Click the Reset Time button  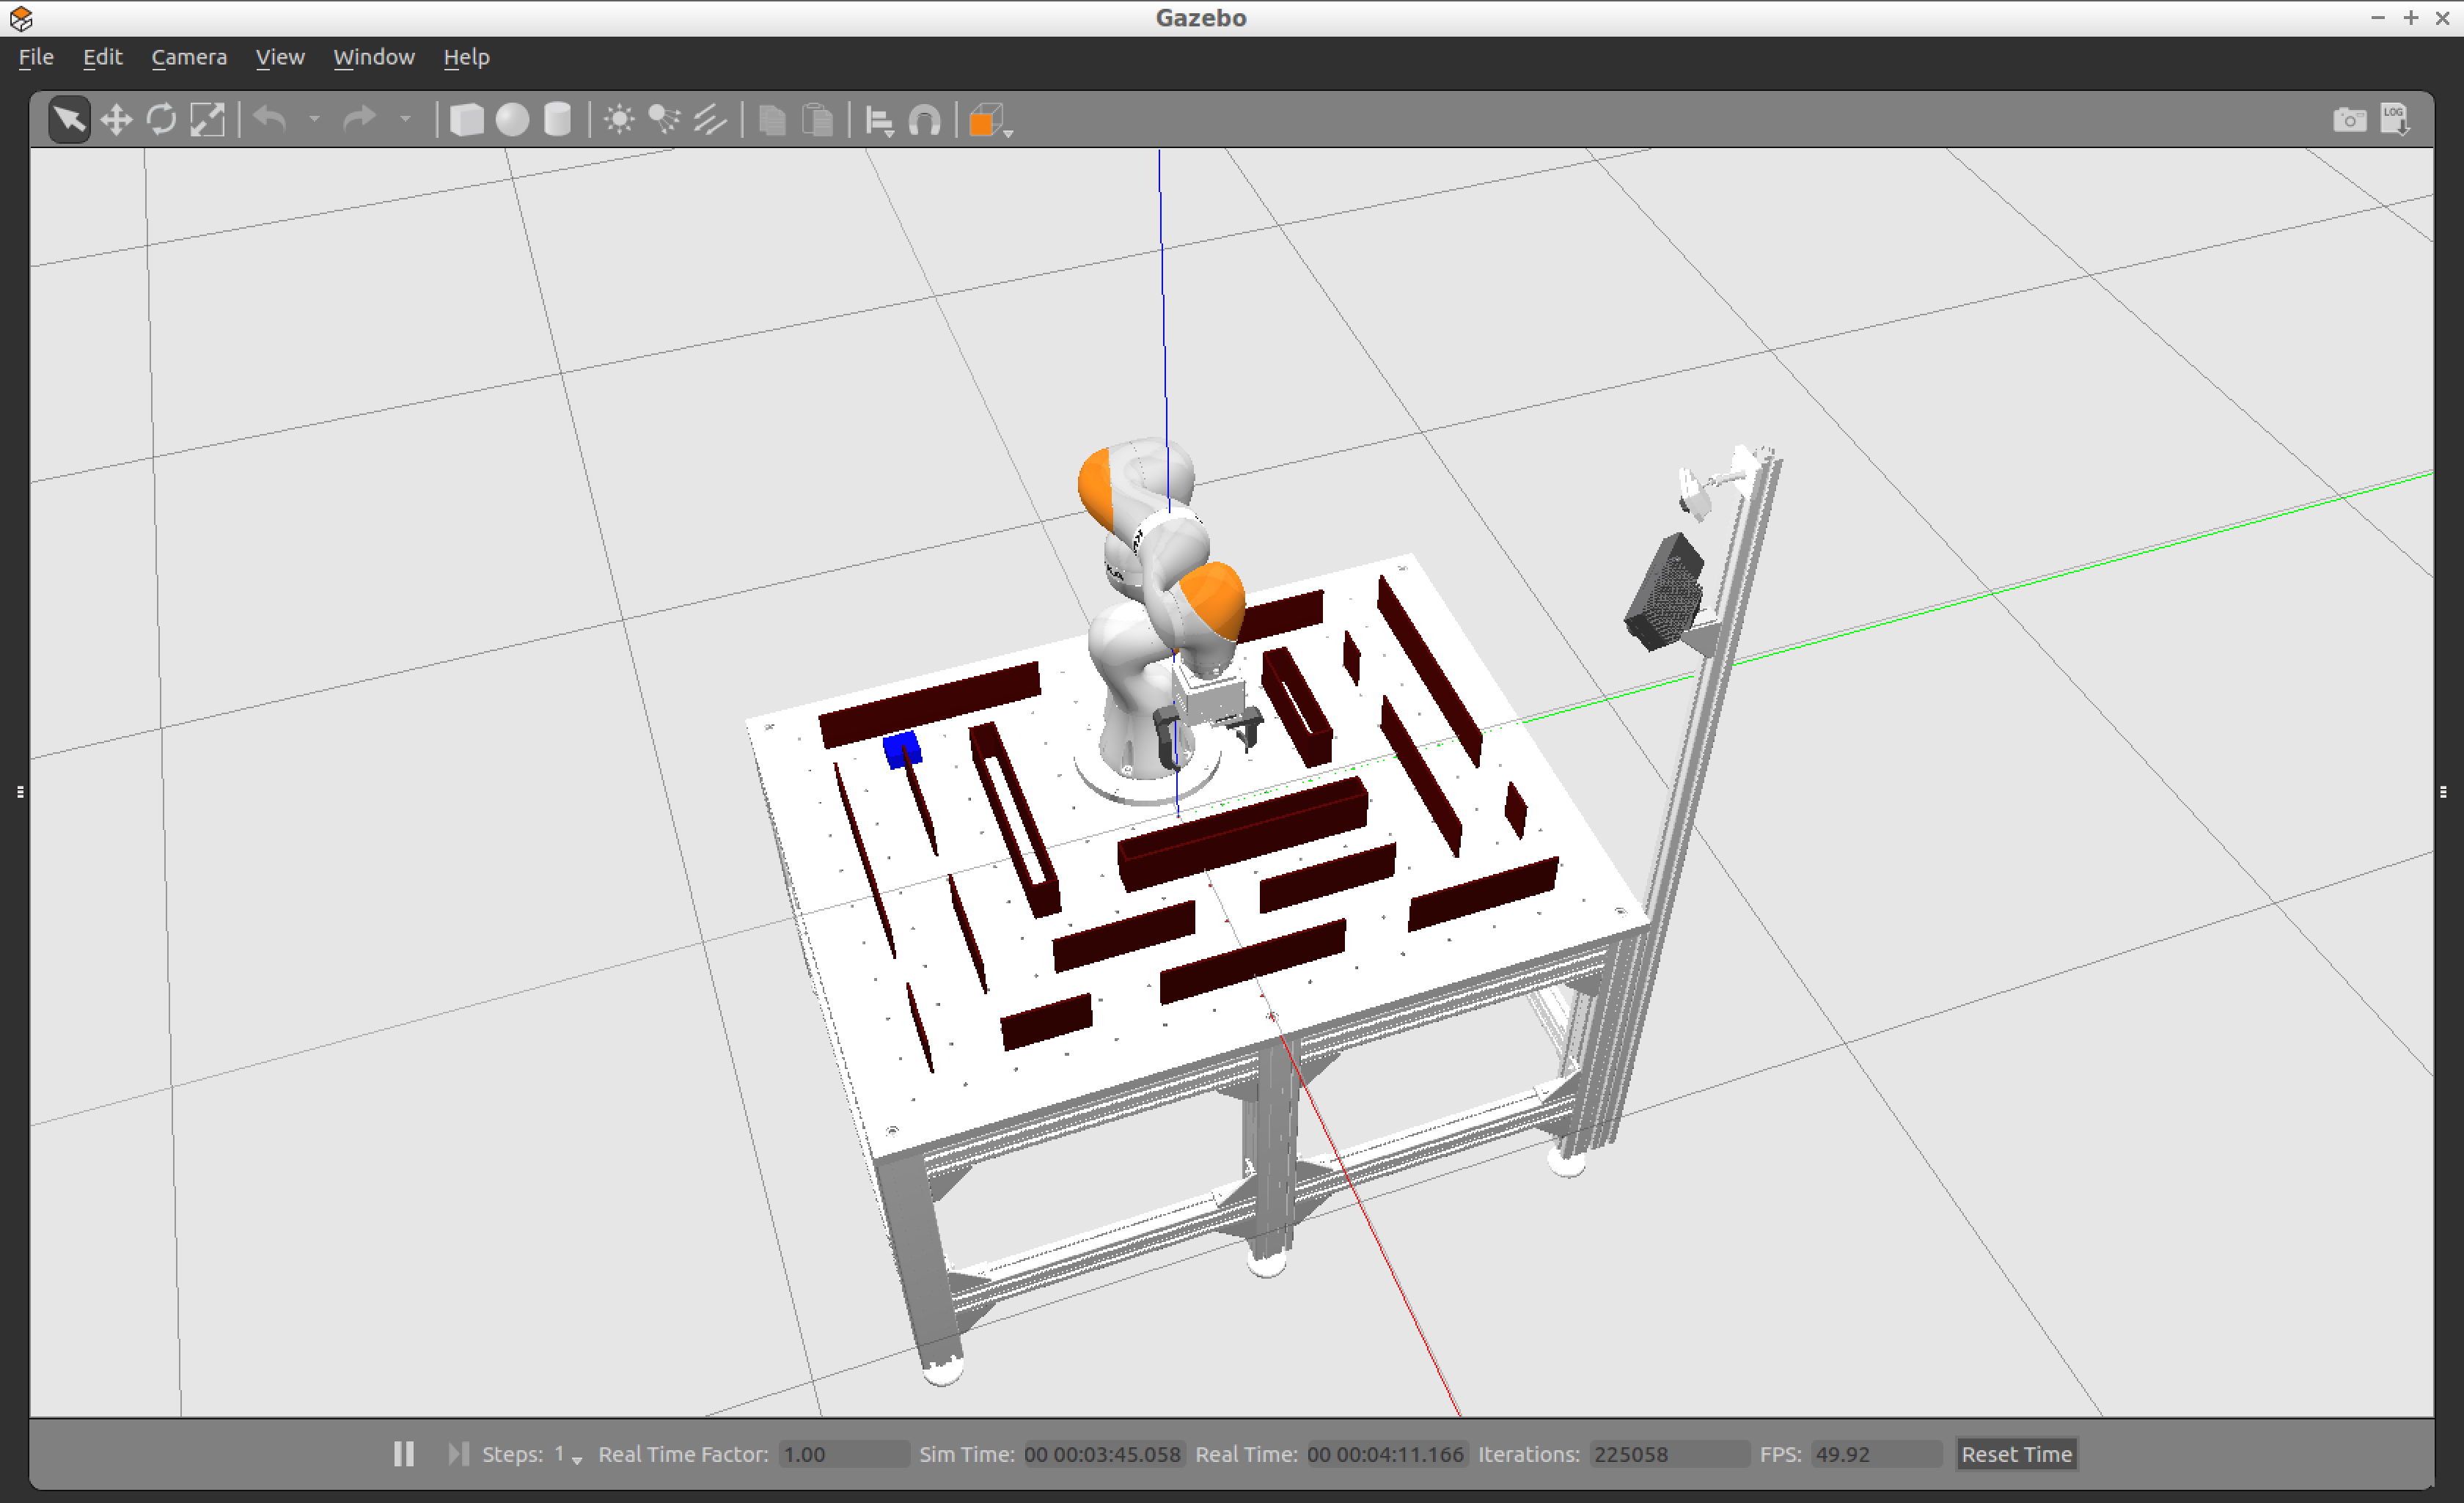click(x=2015, y=1453)
